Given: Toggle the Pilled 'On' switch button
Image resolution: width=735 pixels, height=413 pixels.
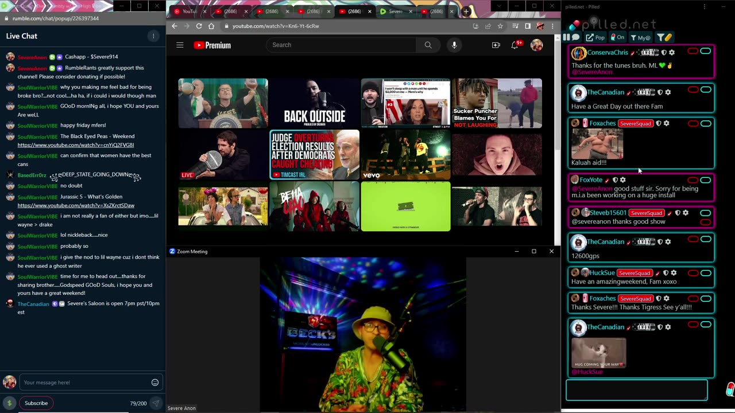Looking at the screenshot, I should pyautogui.click(x=617, y=38).
